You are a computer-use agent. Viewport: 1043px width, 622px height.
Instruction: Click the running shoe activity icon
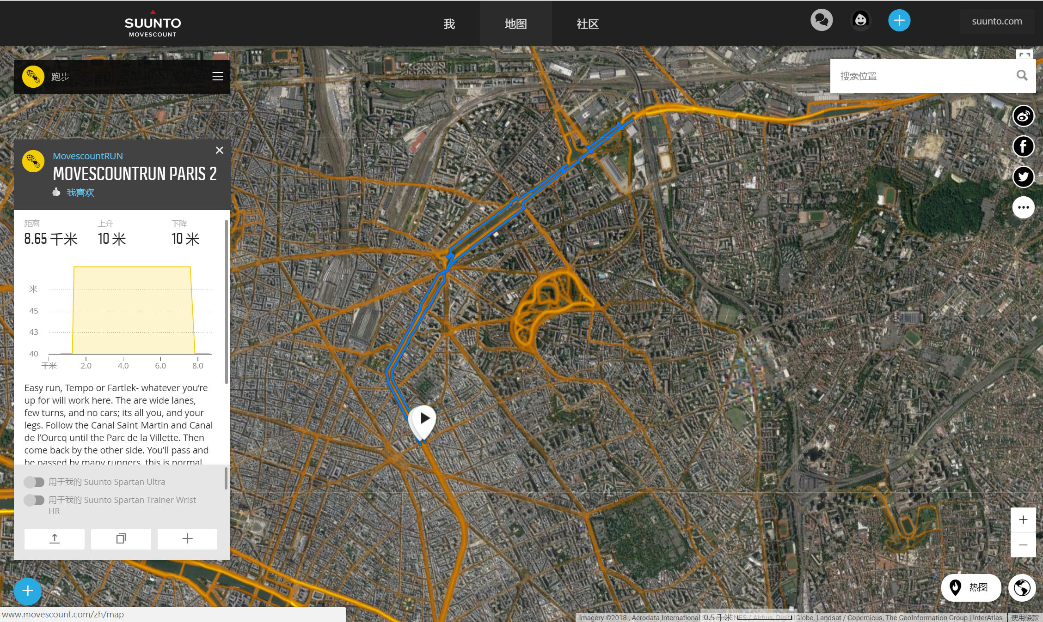(33, 76)
